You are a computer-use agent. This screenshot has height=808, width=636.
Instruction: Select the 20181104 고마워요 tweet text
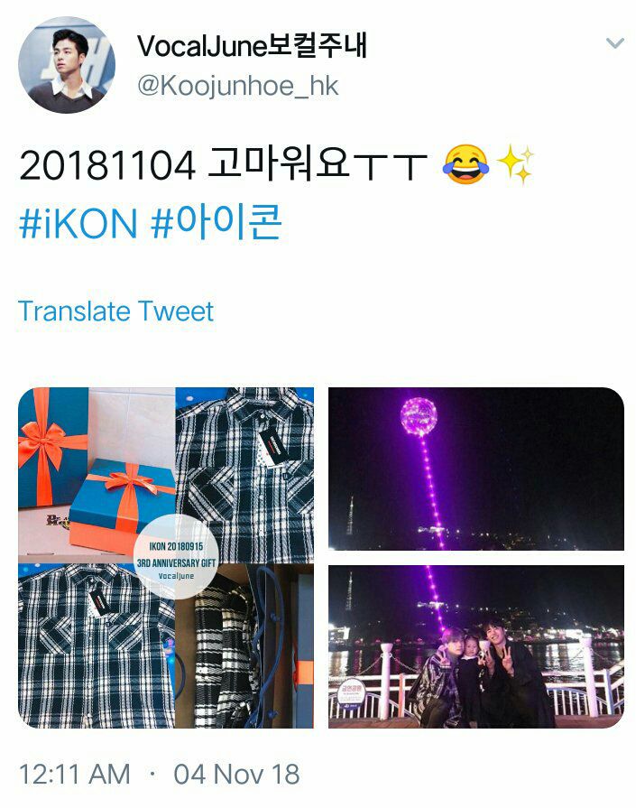pos(223,164)
